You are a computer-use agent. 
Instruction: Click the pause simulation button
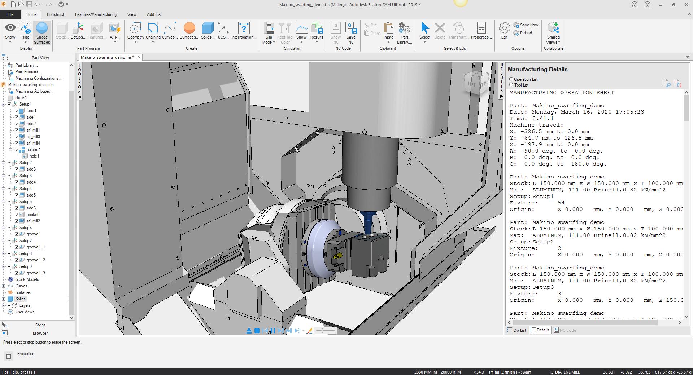tap(273, 331)
